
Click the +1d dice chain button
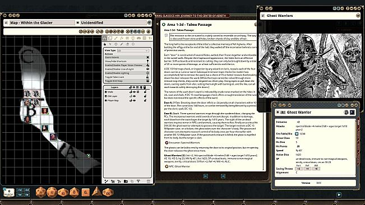(x=20, y=190)
